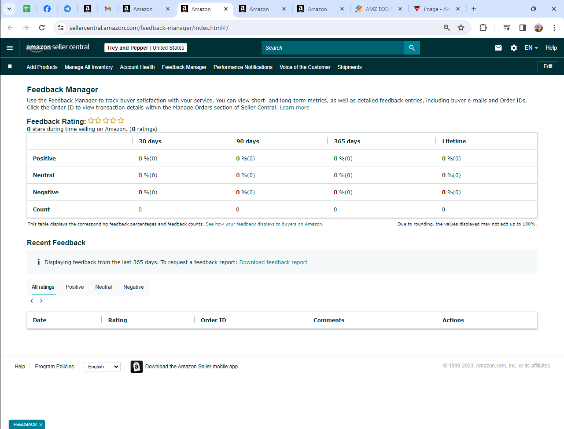Click the Order ID column header
This screenshot has height=429, width=564.
214,320
